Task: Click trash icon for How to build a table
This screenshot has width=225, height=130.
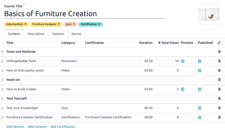Action: 219,89
